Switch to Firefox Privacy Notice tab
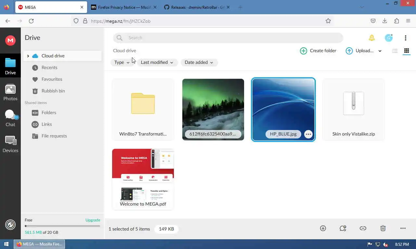Image resolution: width=416 pixels, height=249 pixels. click(123, 7)
